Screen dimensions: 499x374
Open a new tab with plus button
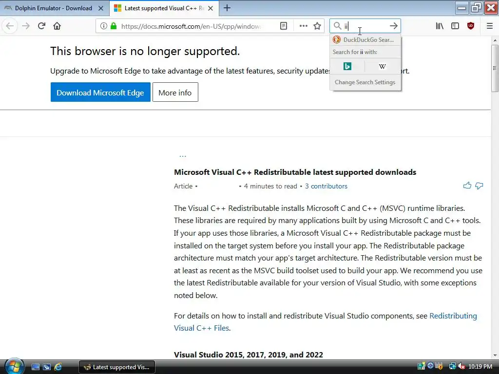(227, 8)
